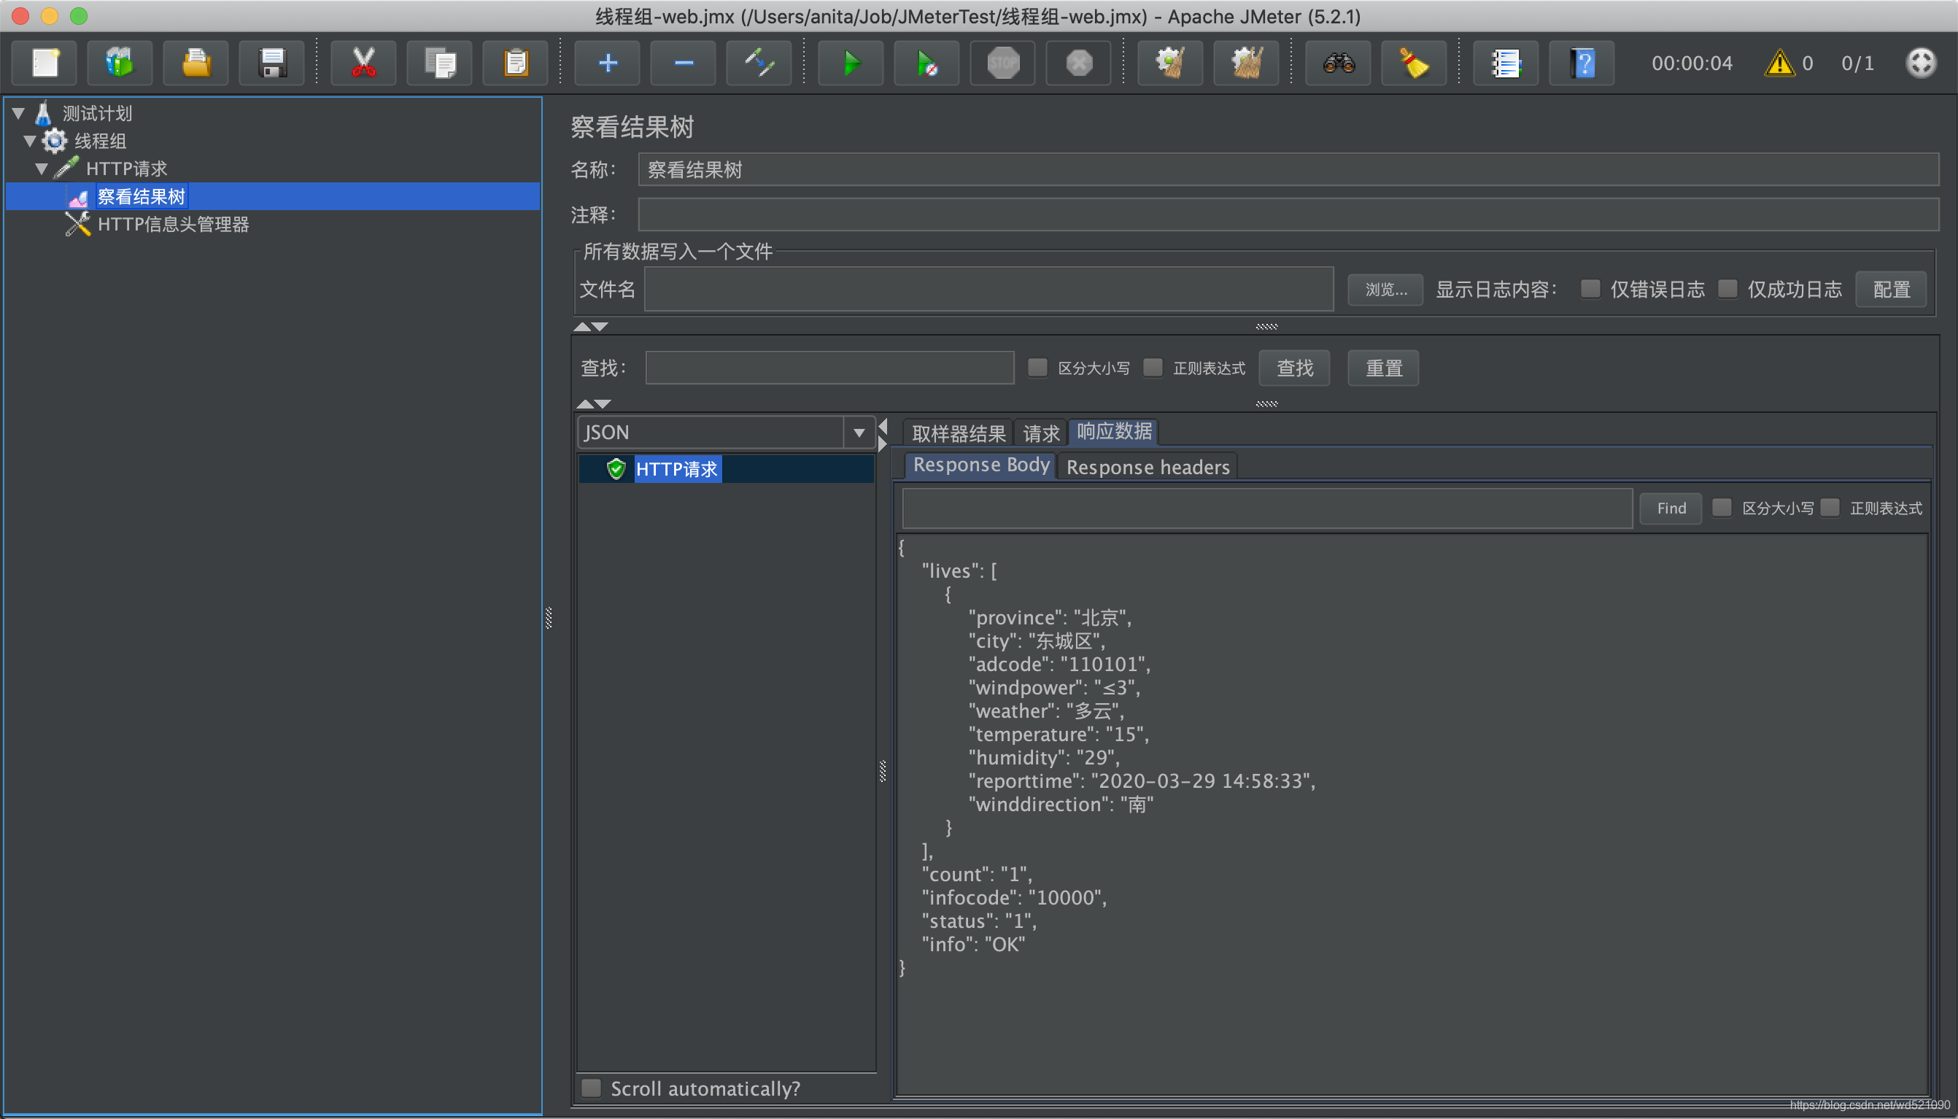Screen dimensions: 1958x1119
Task: Click the 配置 configure button
Action: [x=1891, y=290]
